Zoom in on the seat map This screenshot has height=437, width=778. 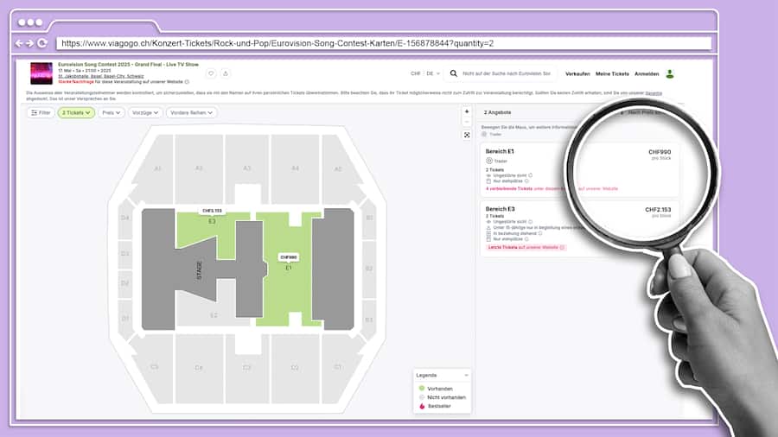(x=467, y=112)
